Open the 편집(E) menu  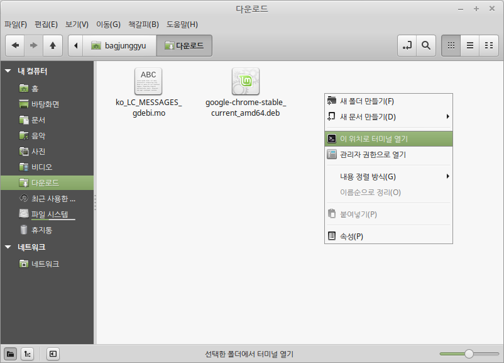(47, 25)
